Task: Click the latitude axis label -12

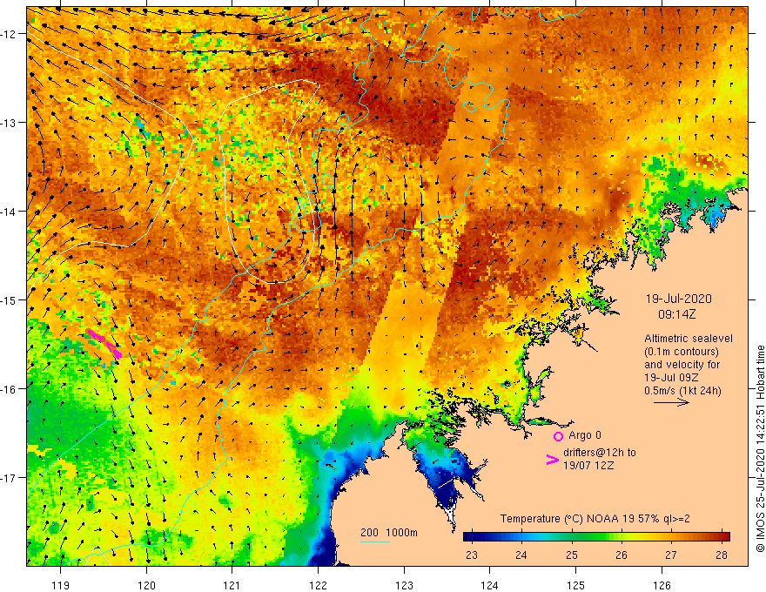Action: click(9, 34)
